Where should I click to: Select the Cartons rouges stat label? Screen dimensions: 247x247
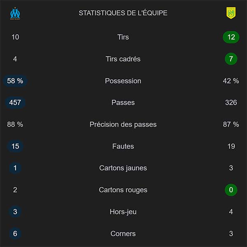[x=123, y=190]
